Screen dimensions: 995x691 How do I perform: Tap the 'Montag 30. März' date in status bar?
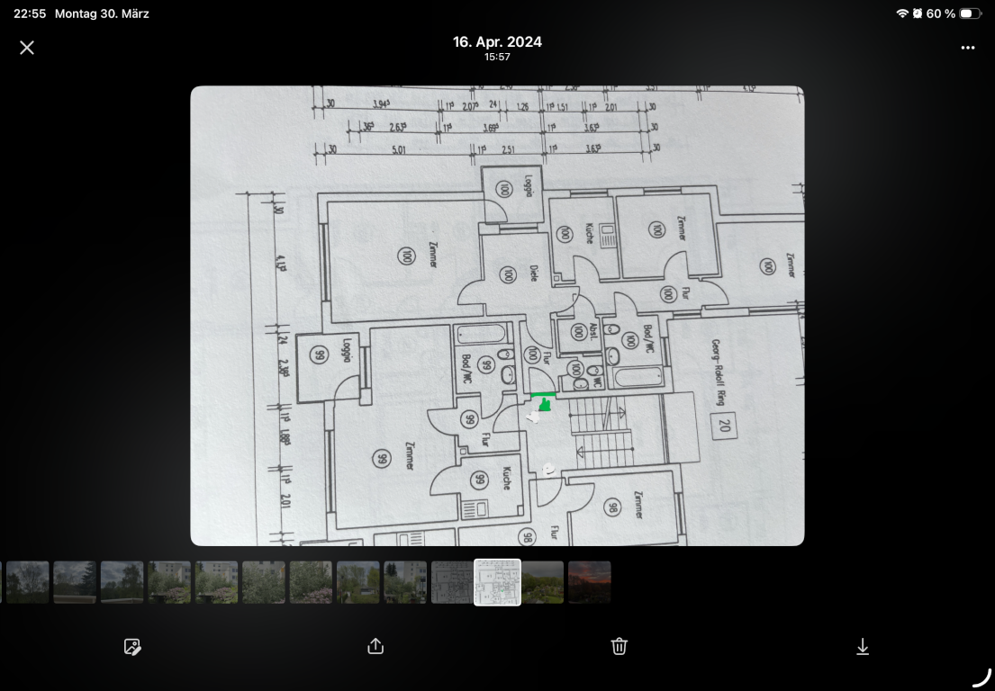click(x=102, y=13)
